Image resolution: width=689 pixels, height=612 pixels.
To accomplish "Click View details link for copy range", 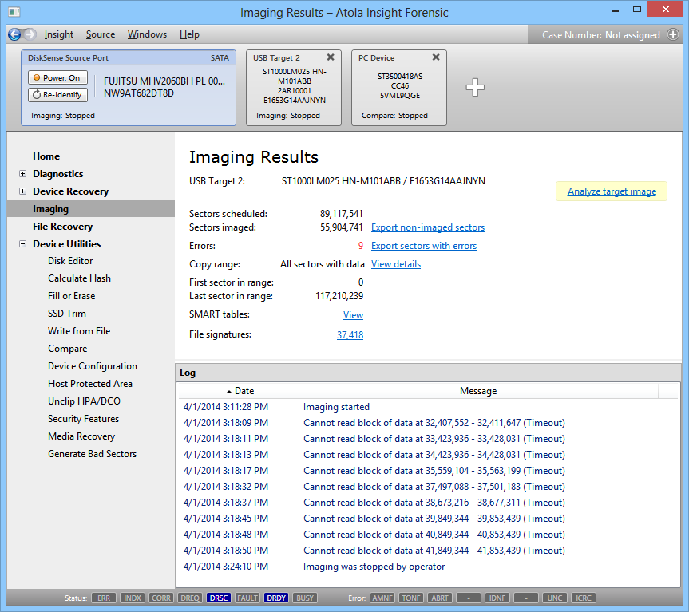I will click(x=396, y=264).
